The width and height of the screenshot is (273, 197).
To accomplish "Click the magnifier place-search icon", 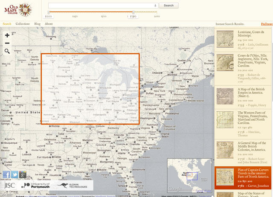I will click(x=7, y=51).
